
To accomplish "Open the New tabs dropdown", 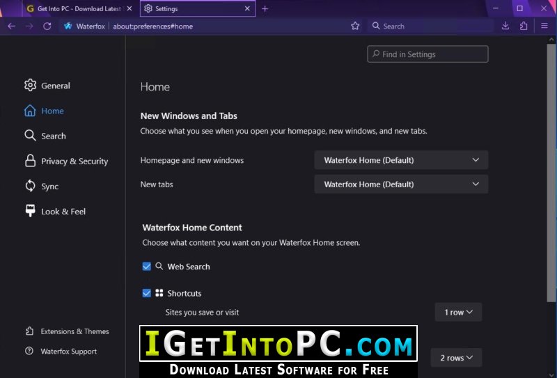I will [401, 184].
